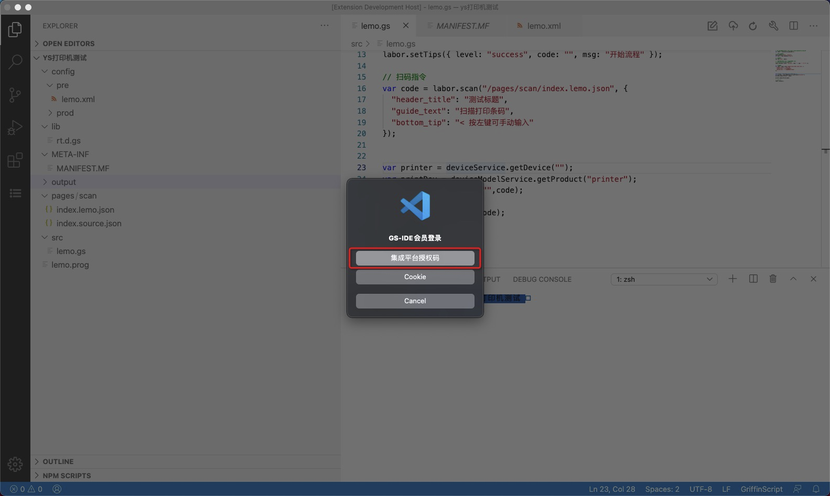
Task: Expand the prod folder
Action: point(186,113)
